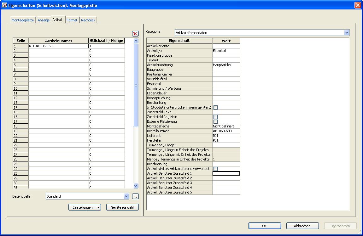Switch to the Montageplatte tab

point(23,20)
